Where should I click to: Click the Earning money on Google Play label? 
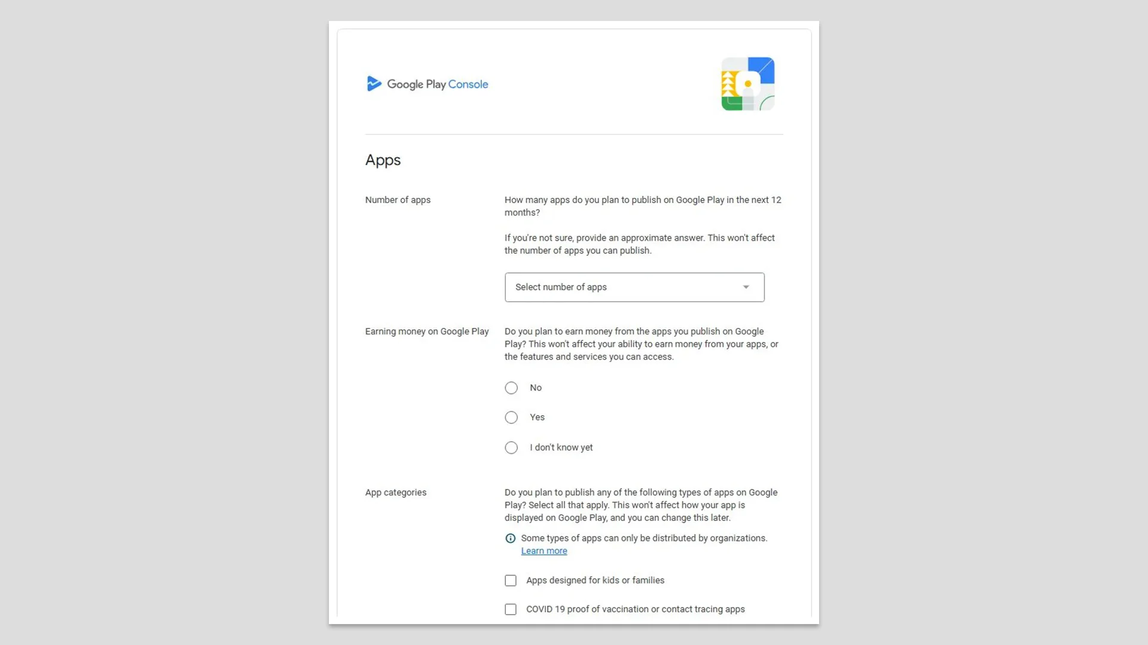pos(427,331)
